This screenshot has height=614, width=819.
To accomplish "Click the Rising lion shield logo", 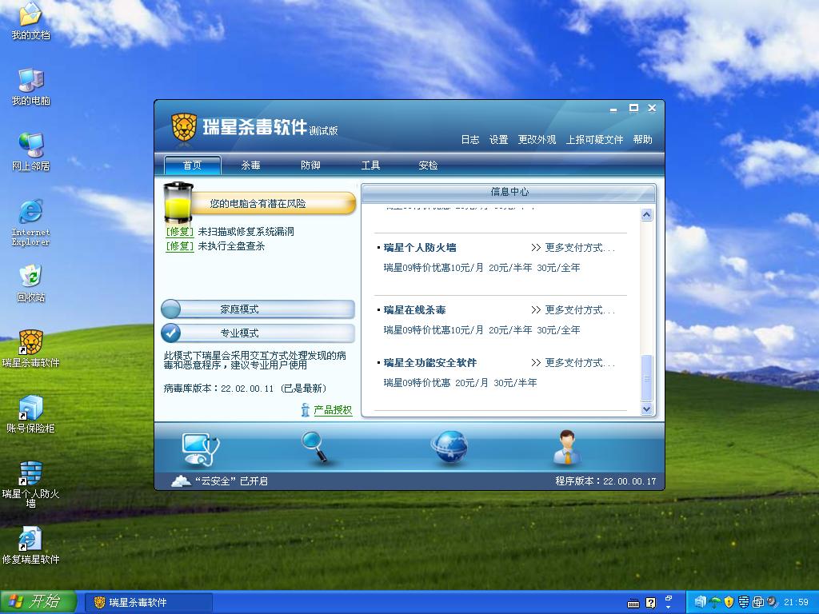I will click(x=184, y=127).
